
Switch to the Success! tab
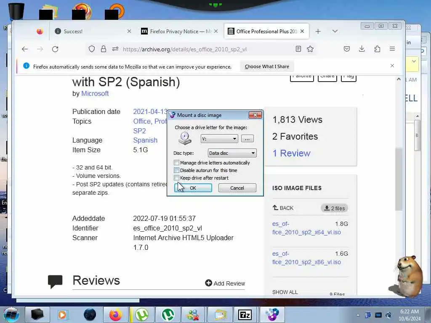pos(92,31)
